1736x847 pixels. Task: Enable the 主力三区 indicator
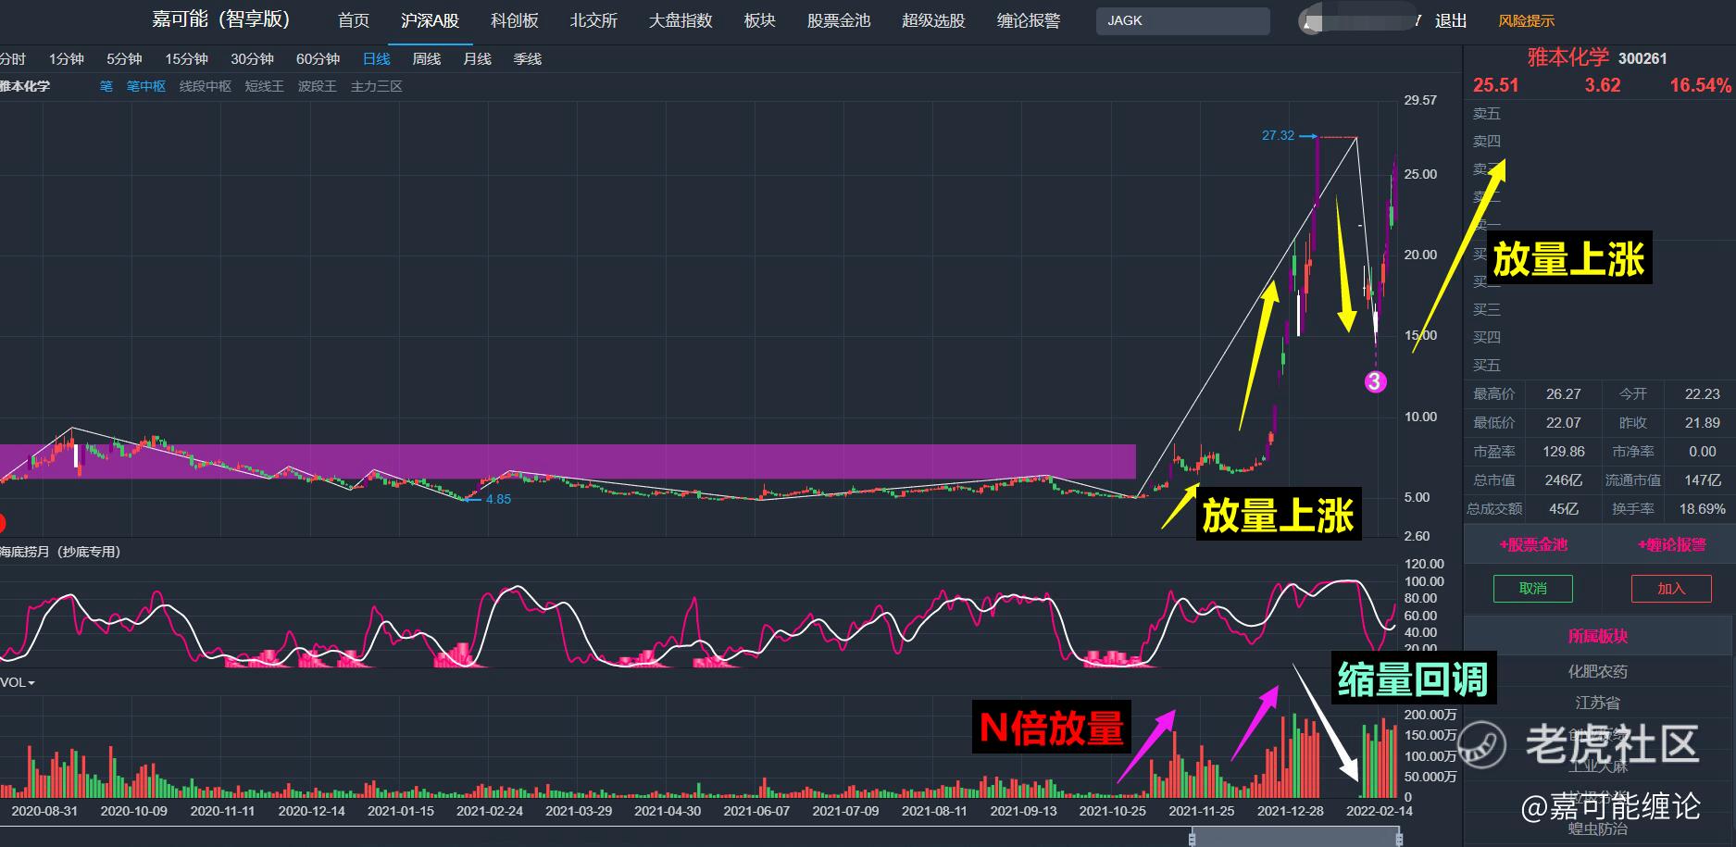(x=377, y=86)
